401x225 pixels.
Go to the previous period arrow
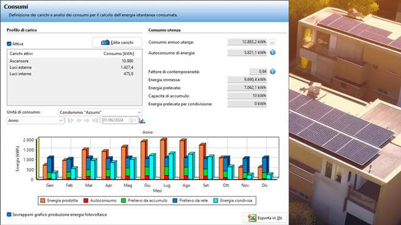[79, 121]
